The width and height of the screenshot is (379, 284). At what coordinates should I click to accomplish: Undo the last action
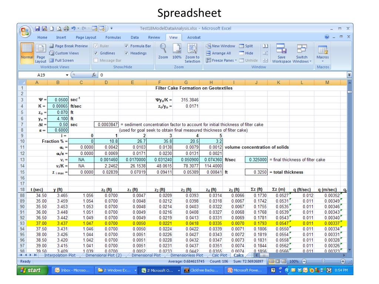click(74, 28)
